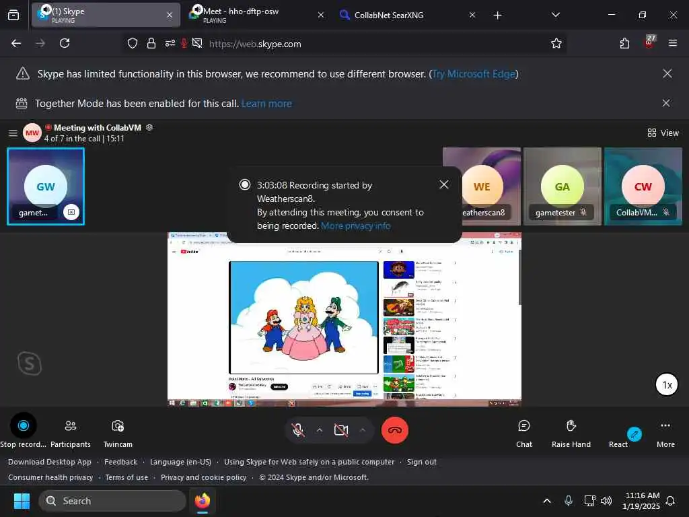
Task: Reload the Skype page
Action: (65, 43)
